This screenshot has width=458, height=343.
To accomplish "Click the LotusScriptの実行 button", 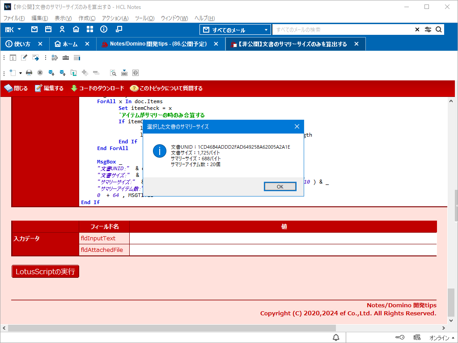I will click(45, 271).
